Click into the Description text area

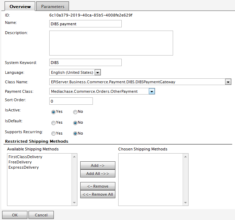coord(111,43)
